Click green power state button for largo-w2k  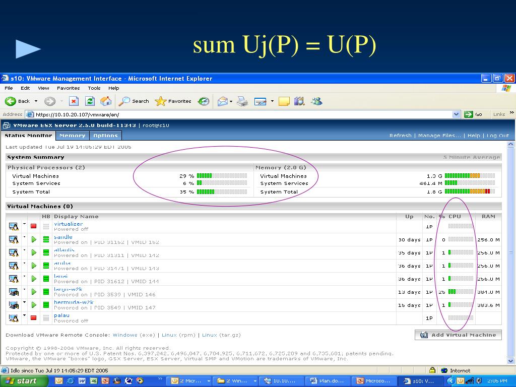coord(34,292)
